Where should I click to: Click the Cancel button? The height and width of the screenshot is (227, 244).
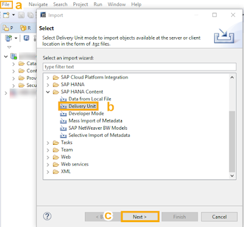(x=219, y=217)
